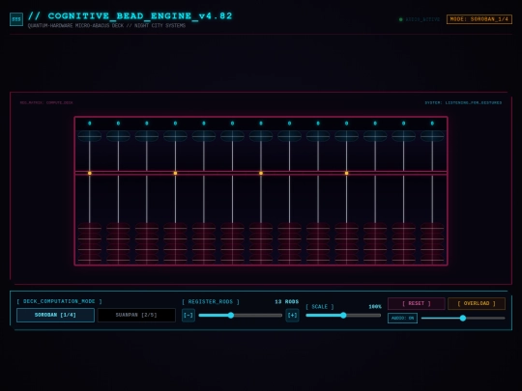Raise top earth bead on third rod

147,228
